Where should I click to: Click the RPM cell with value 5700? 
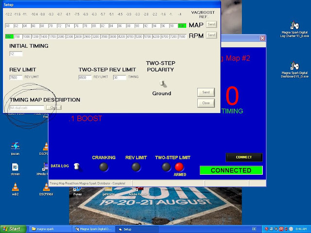[147, 37]
